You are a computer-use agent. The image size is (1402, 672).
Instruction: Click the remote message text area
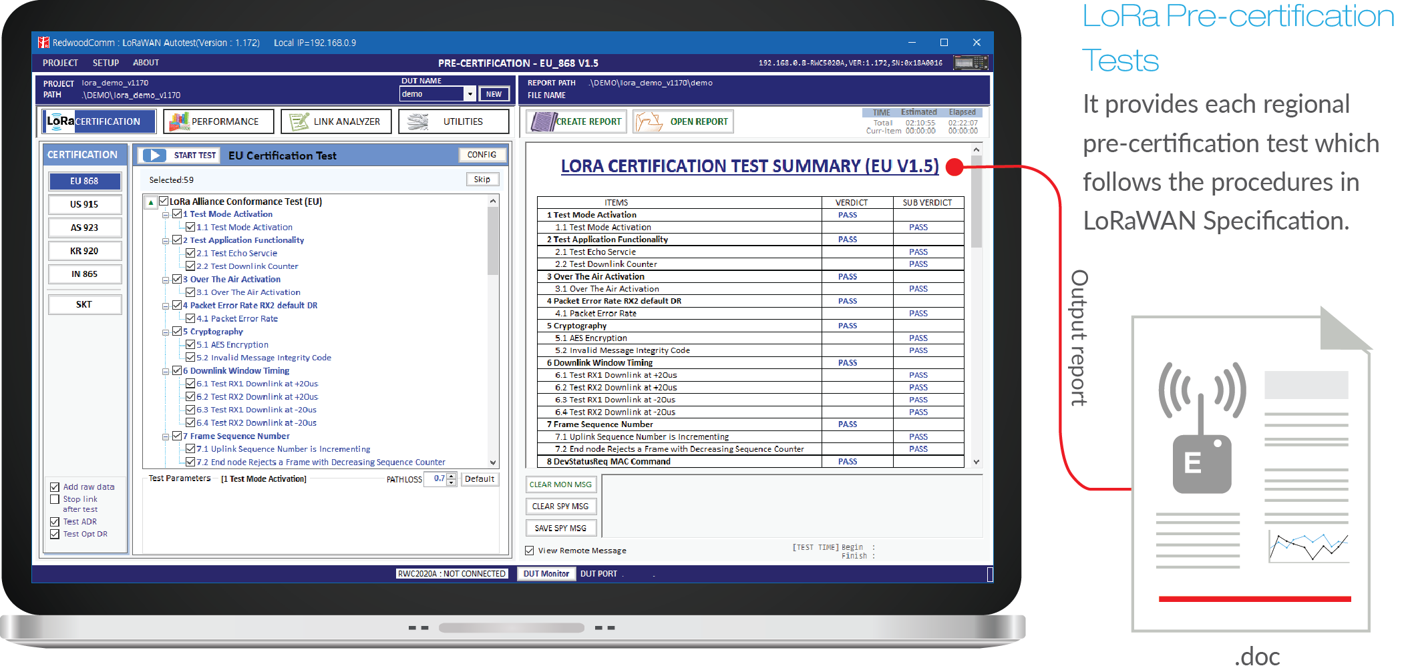click(792, 506)
